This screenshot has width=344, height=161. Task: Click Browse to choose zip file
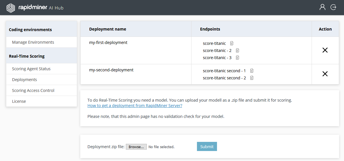(136, 147)
